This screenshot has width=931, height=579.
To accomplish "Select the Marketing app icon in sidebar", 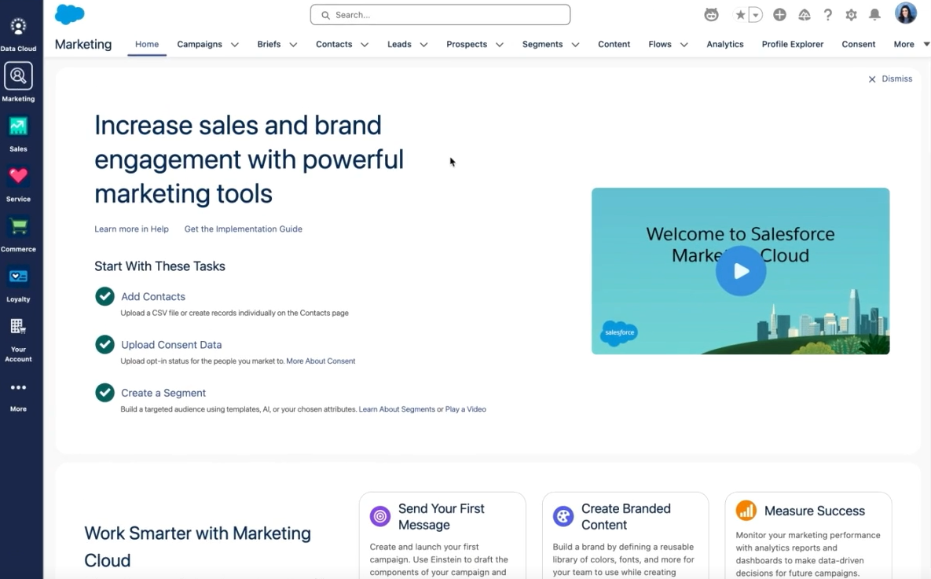I will 18,76.
